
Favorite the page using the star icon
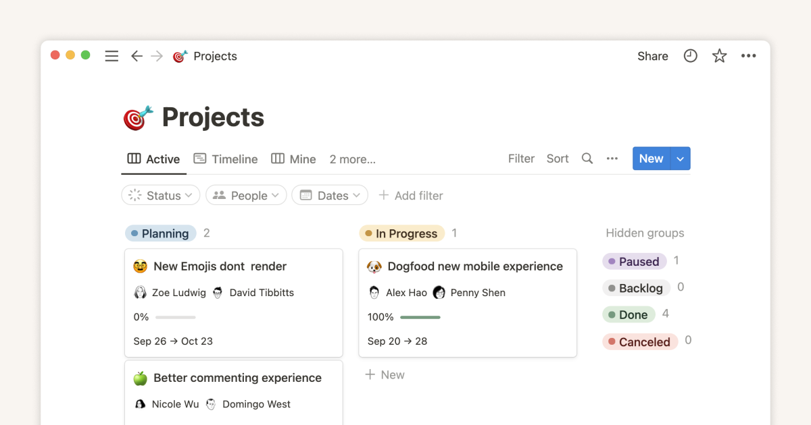(x=719, y=56)
